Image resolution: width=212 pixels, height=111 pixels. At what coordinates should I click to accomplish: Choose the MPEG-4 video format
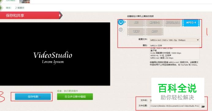pos(191,23)
